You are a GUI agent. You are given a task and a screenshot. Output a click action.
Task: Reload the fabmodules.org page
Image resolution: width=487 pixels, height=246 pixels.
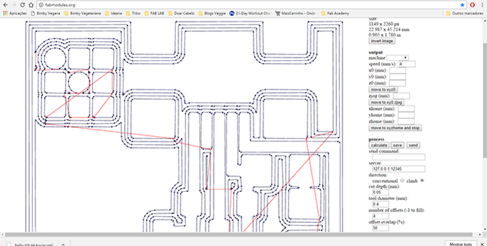coord(22,5)
